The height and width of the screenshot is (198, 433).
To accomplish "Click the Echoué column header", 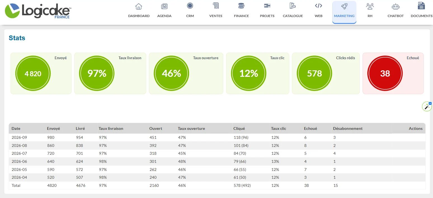I will (310, 128).
